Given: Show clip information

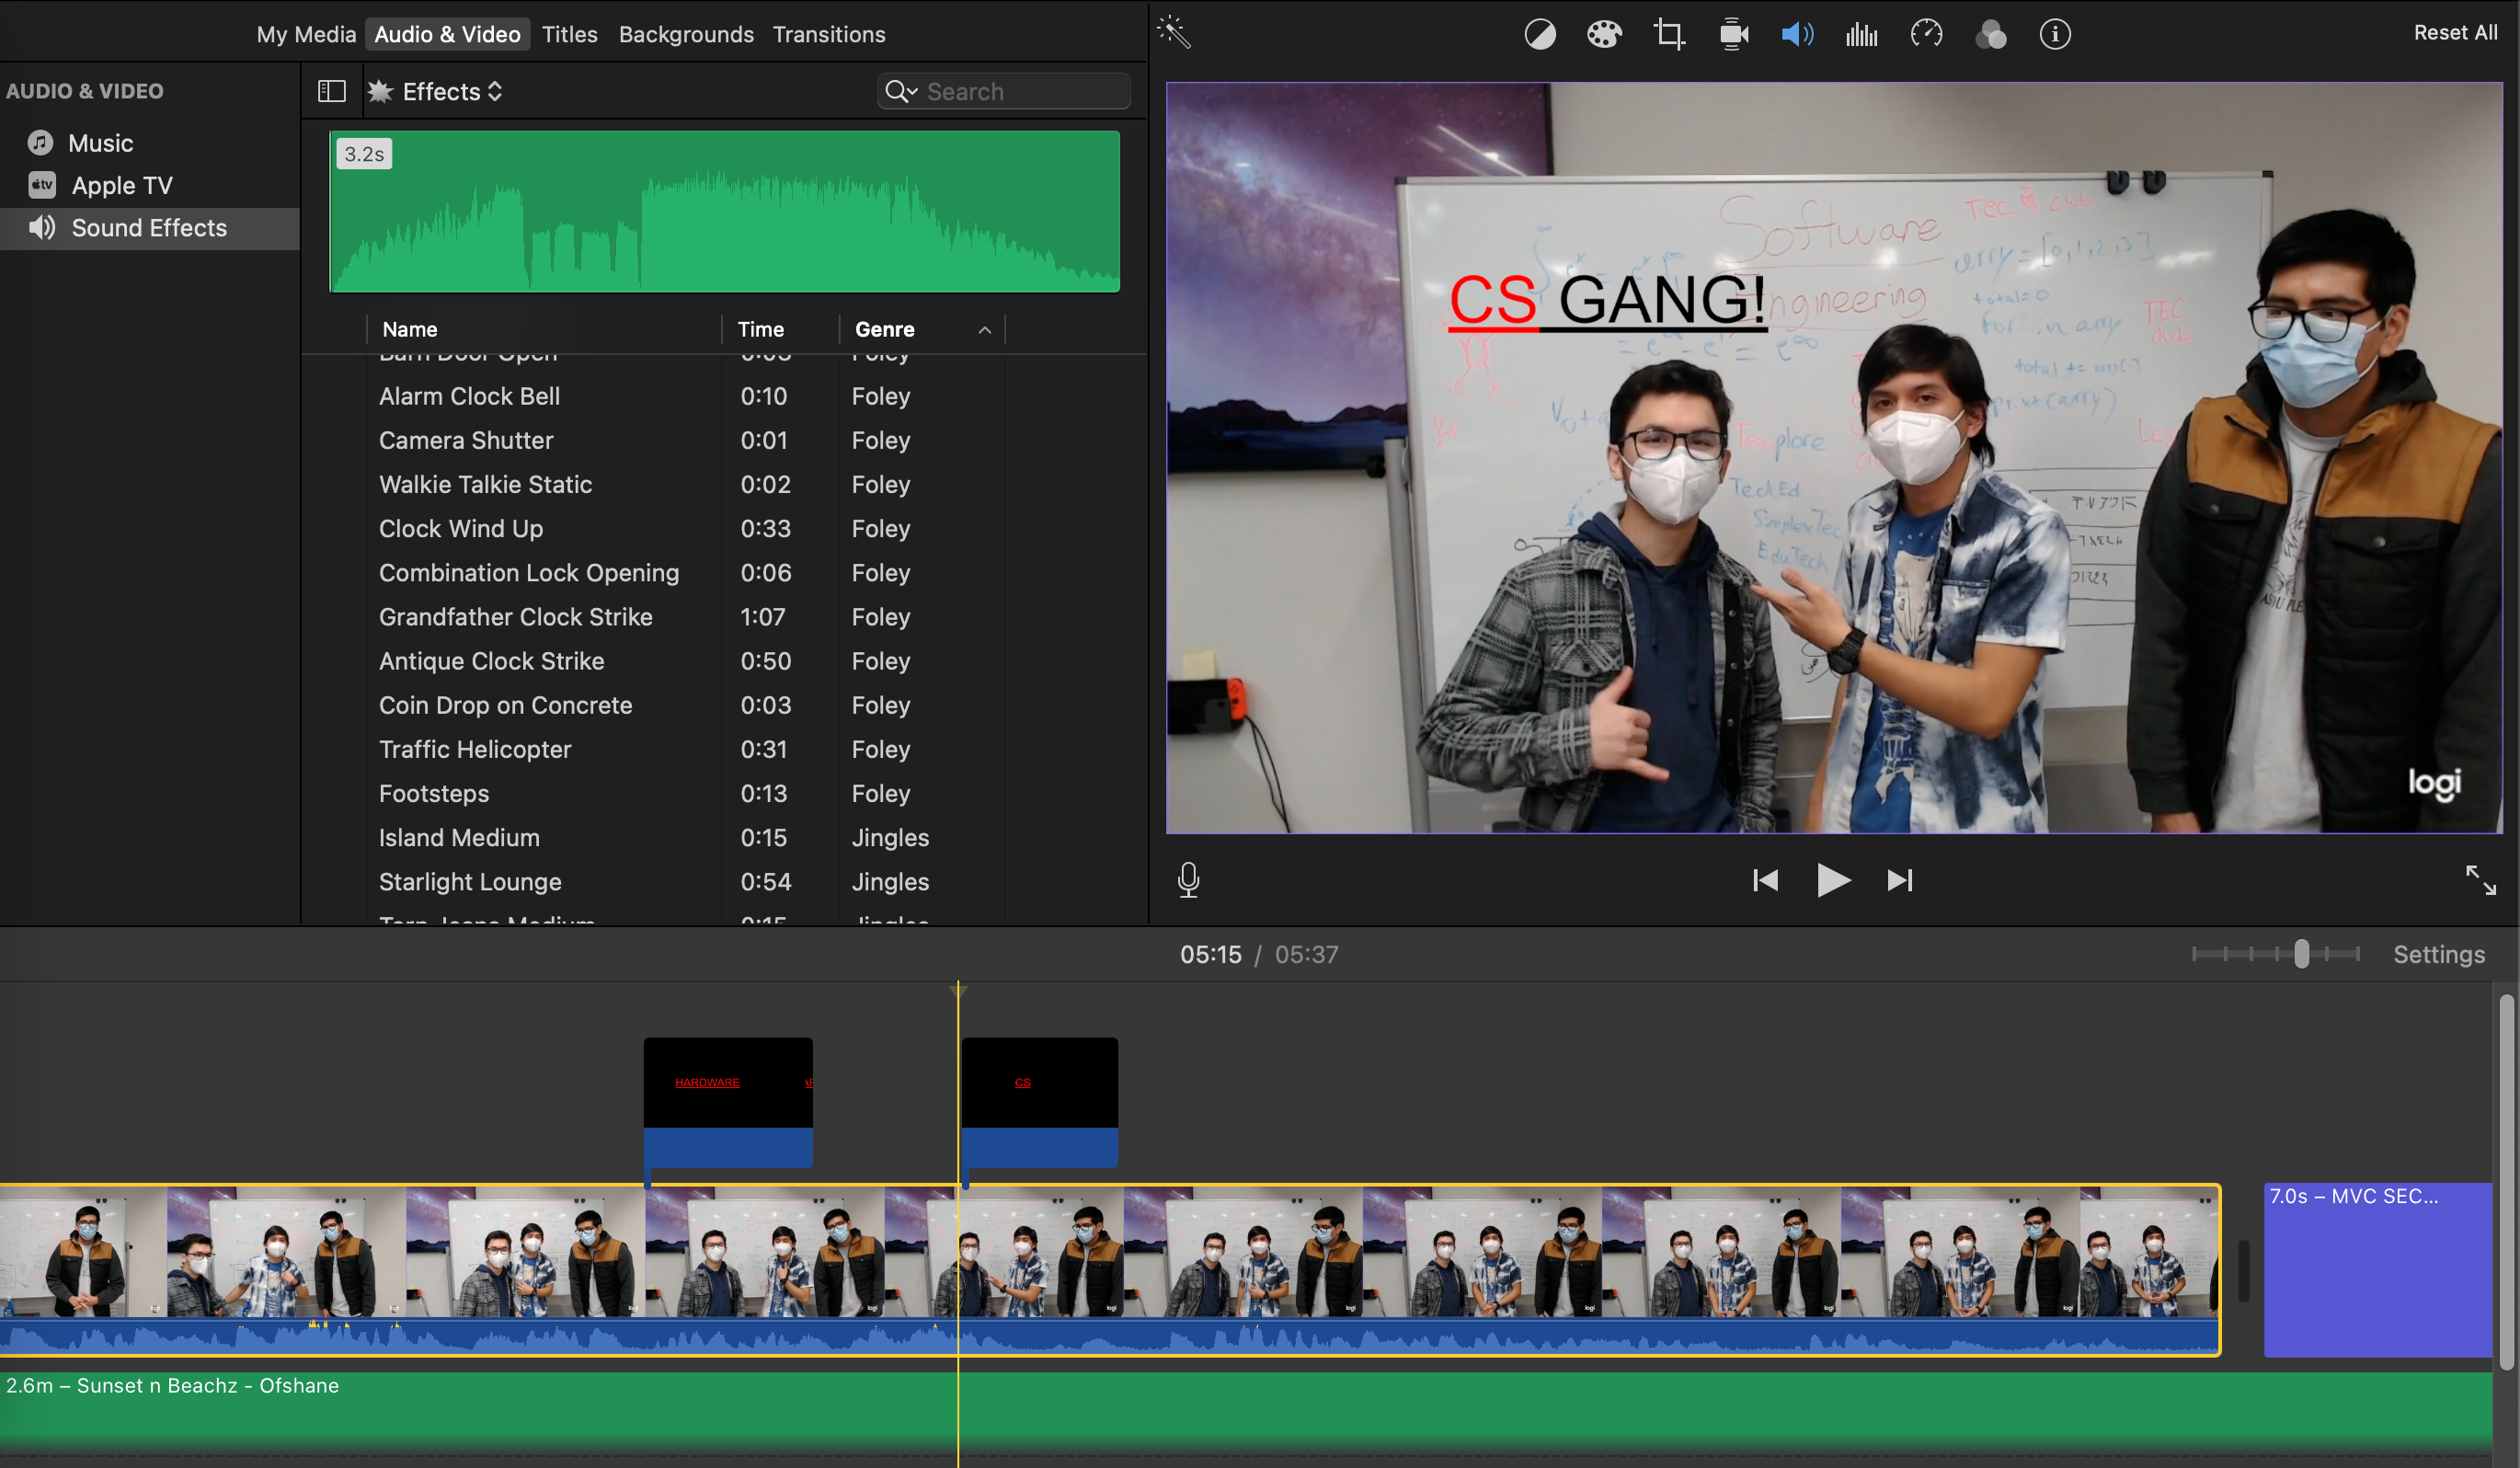Looking at the screenshot, I should [x=2055, y=35].
